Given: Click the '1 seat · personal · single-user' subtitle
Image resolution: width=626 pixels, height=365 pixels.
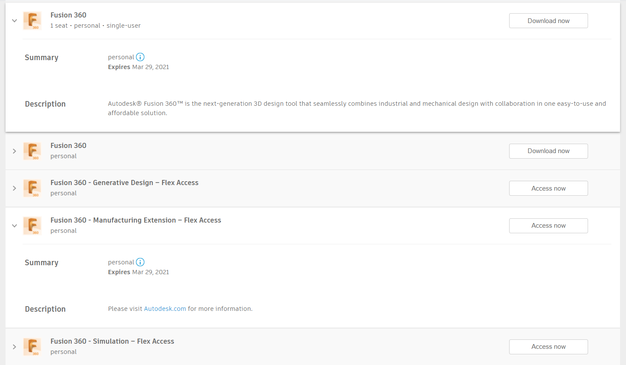Looking at the screenshot, I should [96, 26].
